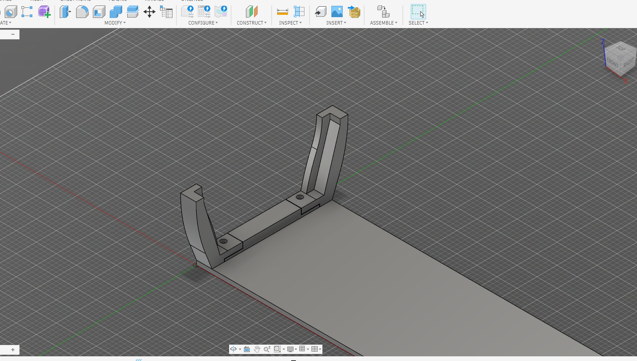Open the SELECT dropdown menu
Viewport: 637px width, 361px height.
pos(418,23)
